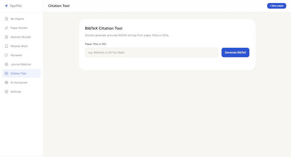
Task: Select Related Work from sidebar
Action: [x=21, y=46]
